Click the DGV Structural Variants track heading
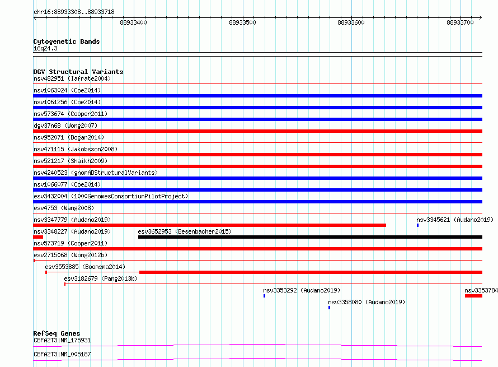This screenshot has width=498, height=367. pyautogui.click(x=78, y=72)
